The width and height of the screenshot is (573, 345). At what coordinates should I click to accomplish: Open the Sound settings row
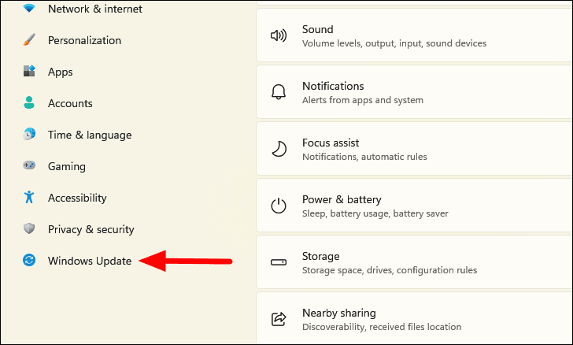[x=414, y=35]
